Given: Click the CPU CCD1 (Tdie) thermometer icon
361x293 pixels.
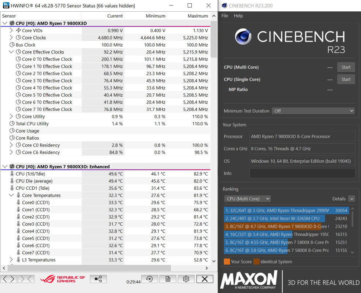Looking at the screenshot, I should point(12,188).
